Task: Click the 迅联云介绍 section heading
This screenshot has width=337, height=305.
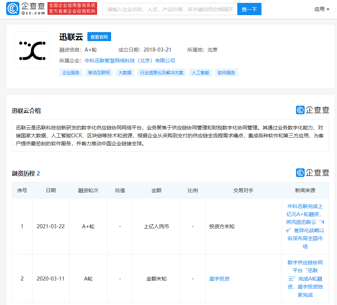Action: click(x=26, y=111)
